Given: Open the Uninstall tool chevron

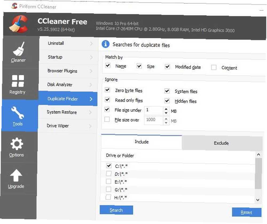Looking at the screenshot, I should pyautogui.click(x=91, y=44).
